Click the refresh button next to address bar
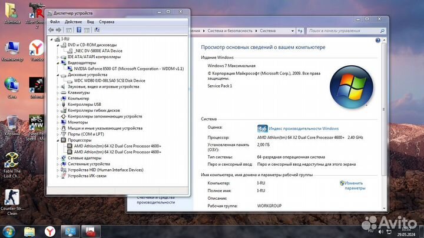 click(x=300, y=31)
